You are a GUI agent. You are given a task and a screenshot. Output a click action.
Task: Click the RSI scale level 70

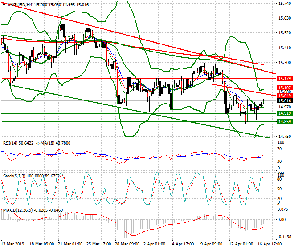[x=279, y=149]
